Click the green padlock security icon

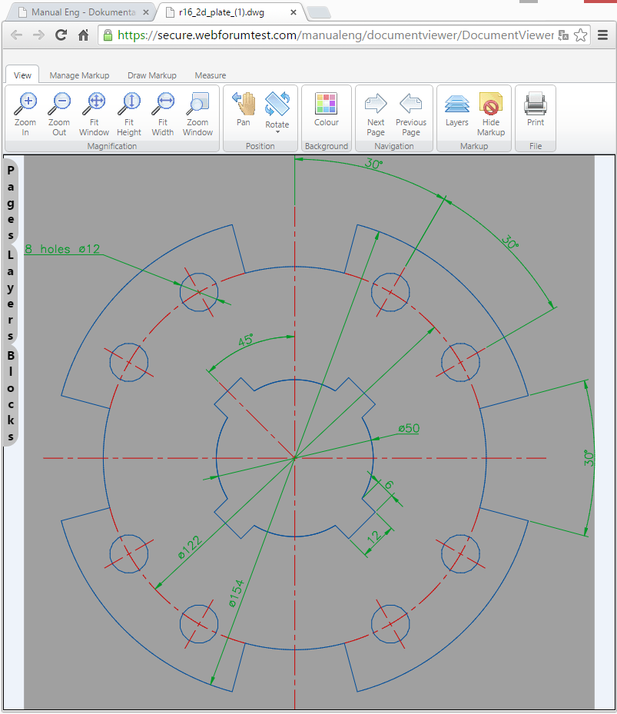[x=108, y=35]
